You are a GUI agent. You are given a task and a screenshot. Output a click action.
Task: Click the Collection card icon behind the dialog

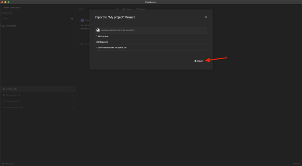pyautogui.click(x=82, y=20)
